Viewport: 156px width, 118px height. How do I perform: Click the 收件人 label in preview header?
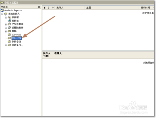tap(59, 53)
